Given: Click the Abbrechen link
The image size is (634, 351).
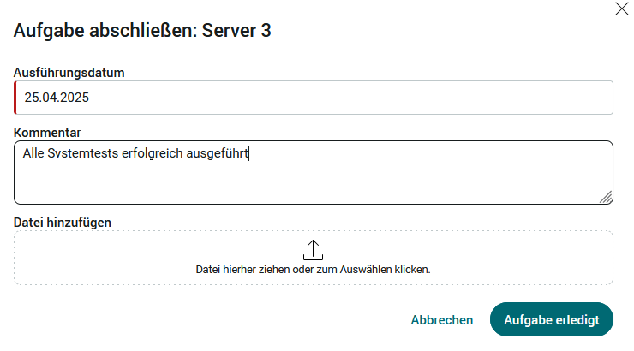Looking at the screenshot, I should point(442,320).
